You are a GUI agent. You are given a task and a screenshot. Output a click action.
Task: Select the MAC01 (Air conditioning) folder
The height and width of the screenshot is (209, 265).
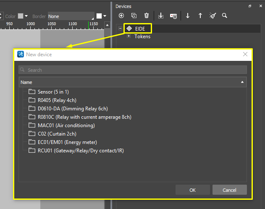point(66,125)
